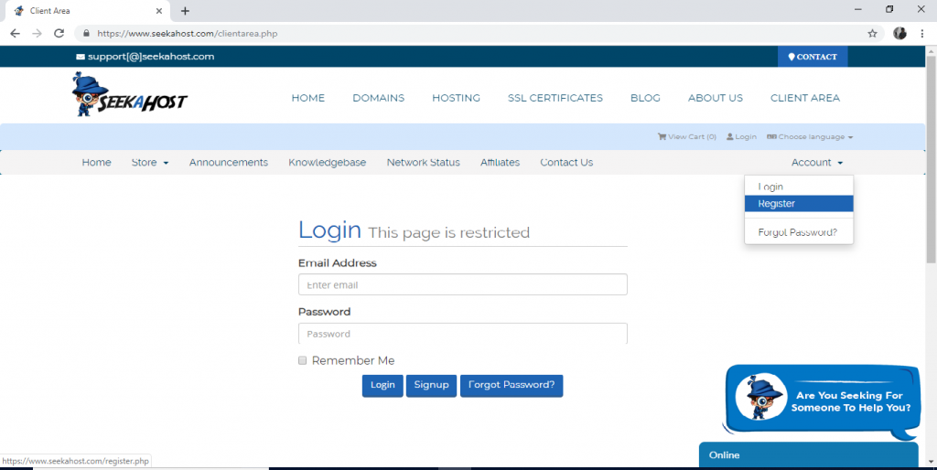Click the browser address bar URL
The width and height of the screenshot is (937, 470).
pyautogui.click(x=187, y=34)
